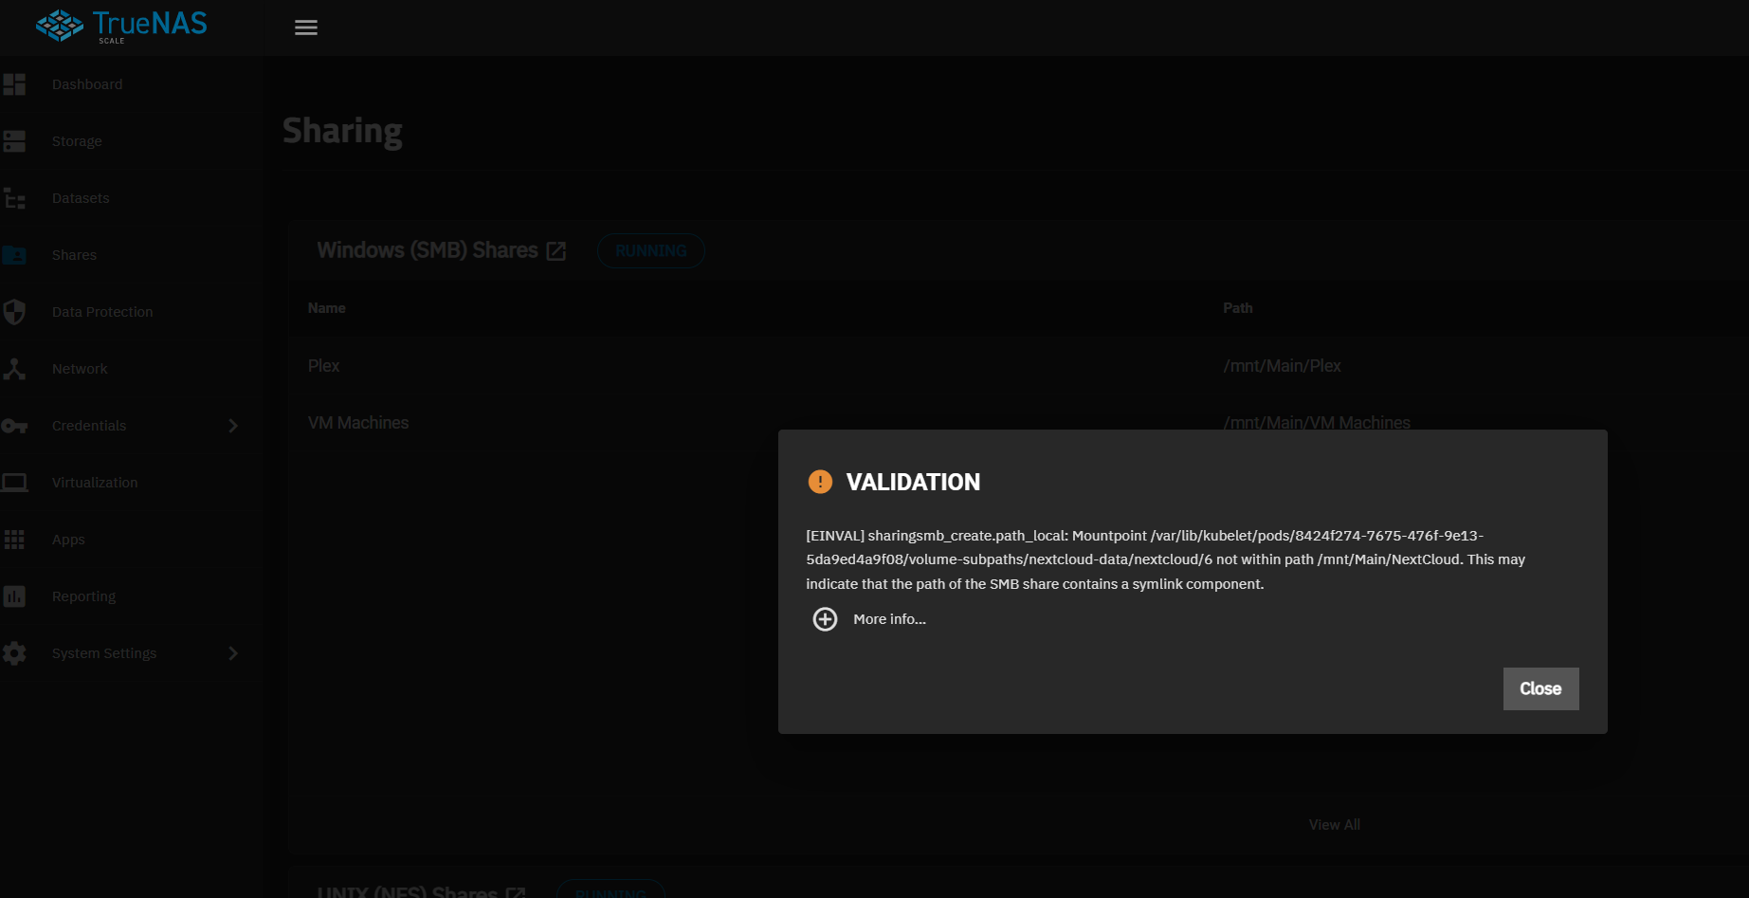This screenshot has height=898, width=1749.
Task: Click the orange validation warning icon
Action: click(x=820, y=482)
